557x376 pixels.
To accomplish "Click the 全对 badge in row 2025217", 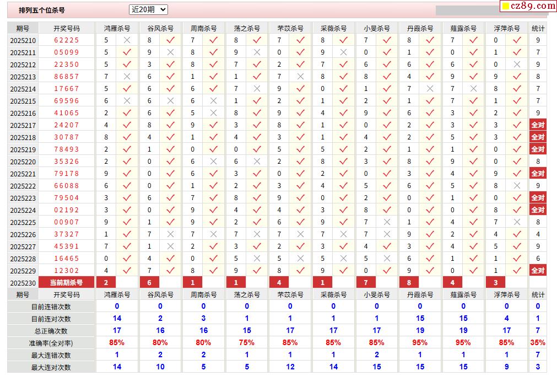I will 538,125.
